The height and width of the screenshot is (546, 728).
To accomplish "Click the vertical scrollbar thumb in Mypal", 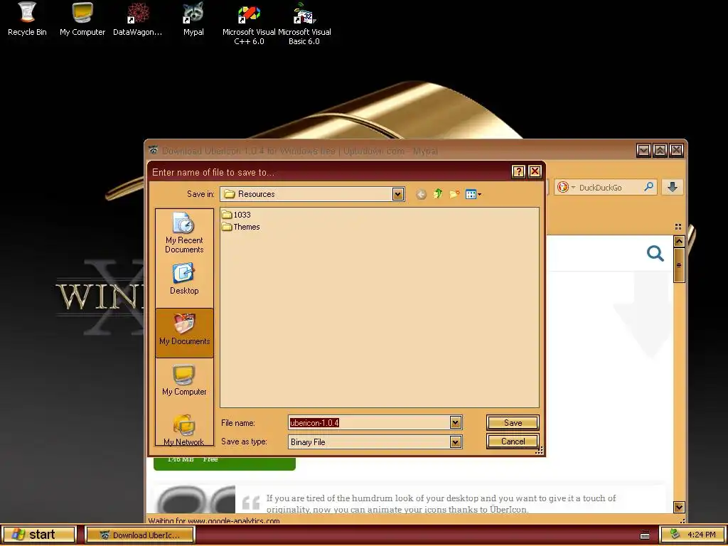I will 679,265.
